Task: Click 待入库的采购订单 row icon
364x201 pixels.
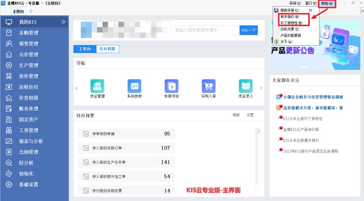Action: [86, 148]
